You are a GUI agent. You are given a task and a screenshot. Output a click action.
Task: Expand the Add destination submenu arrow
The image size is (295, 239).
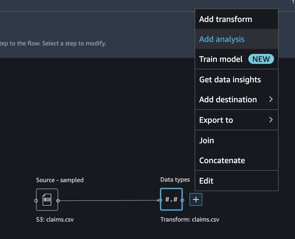point(271,99)
